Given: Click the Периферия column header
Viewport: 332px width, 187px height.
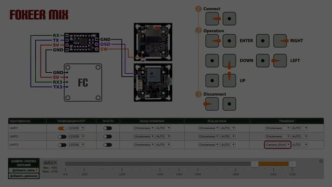Looking at the screenshot, I should pyautogui.click(x=286, y=121).
